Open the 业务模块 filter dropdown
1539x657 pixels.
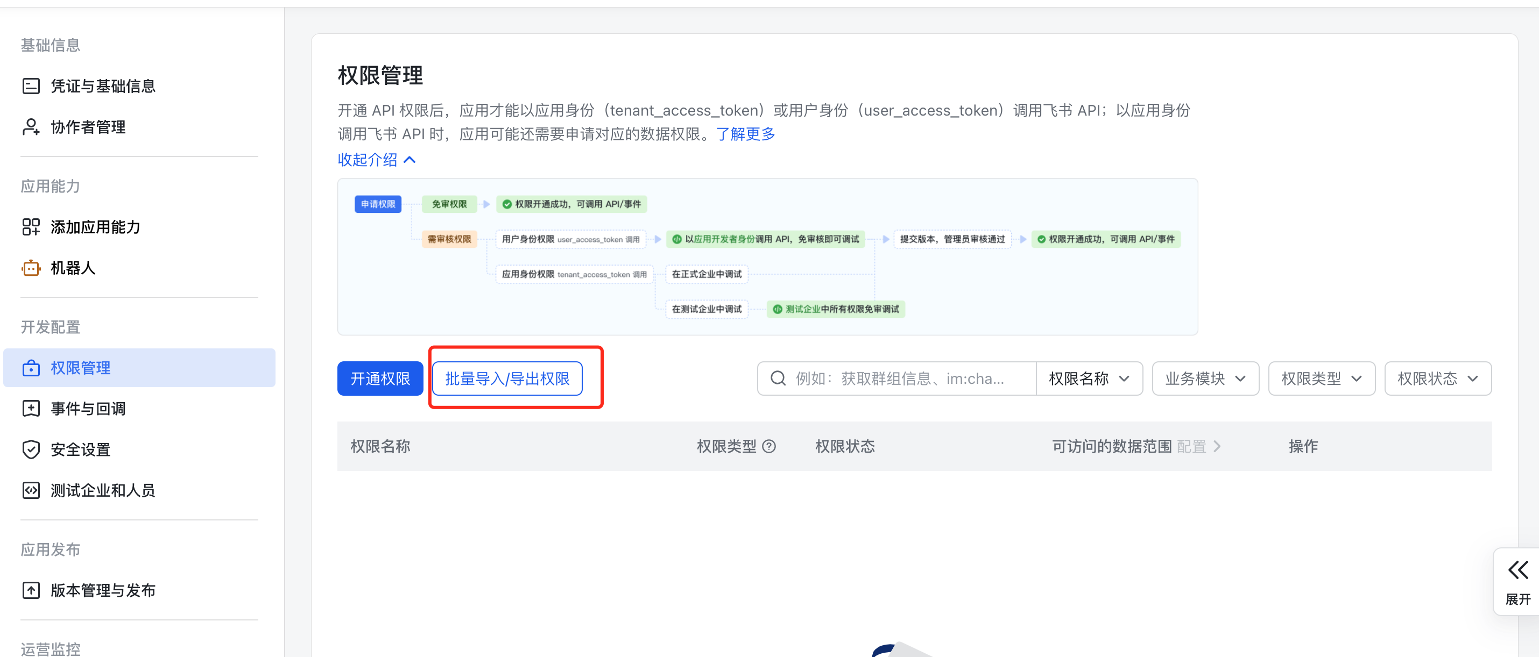click(1205, 379)
